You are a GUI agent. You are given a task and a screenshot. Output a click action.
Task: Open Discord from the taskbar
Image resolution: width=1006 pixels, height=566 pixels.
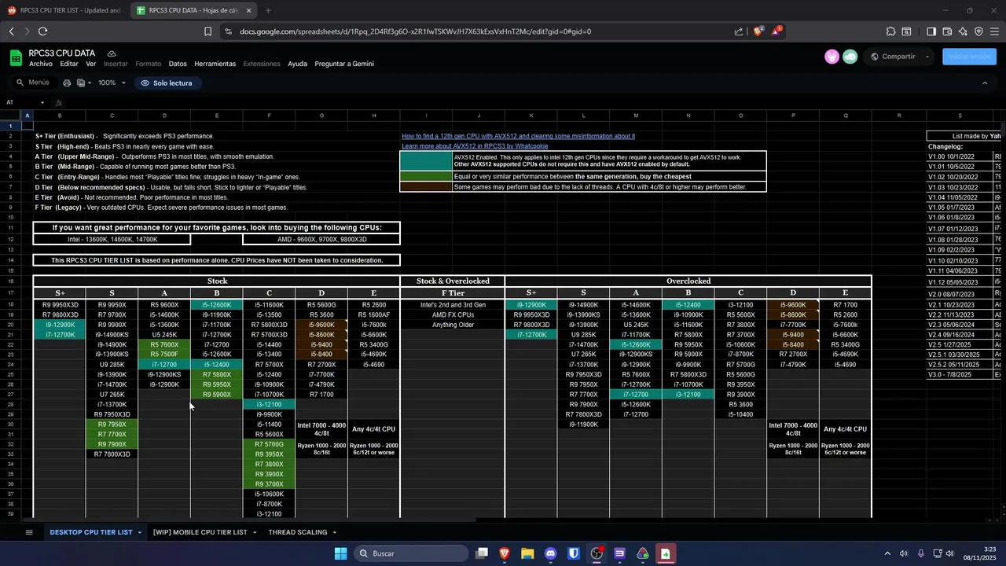tap(550, 553)
